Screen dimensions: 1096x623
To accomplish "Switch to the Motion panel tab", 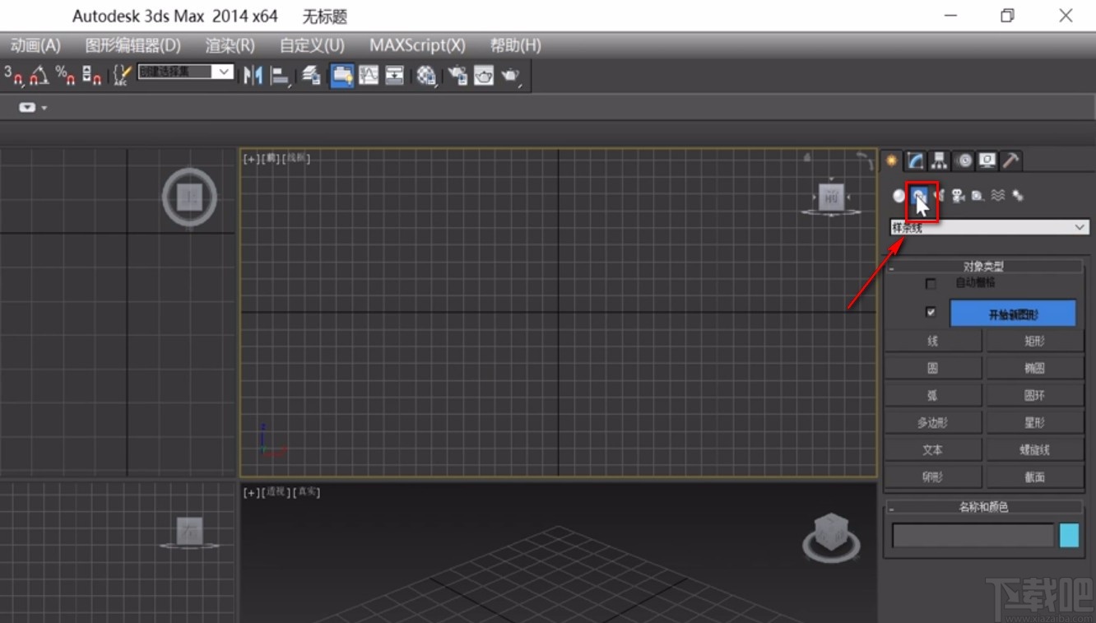I will (964, 160).
